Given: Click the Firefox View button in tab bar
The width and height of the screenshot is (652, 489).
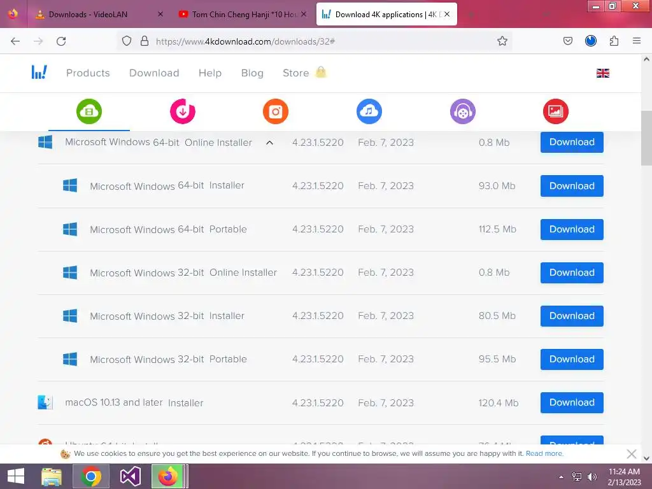Looking at the screenshot, I should click(13, 14).
